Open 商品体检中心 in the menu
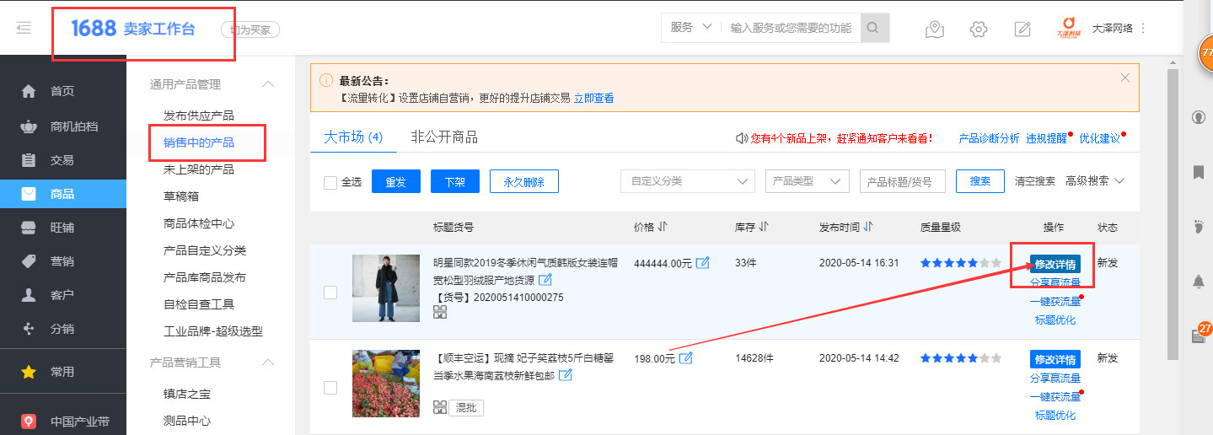Image resolution: width=1213 pixels, height=435 pixels. 199,223
